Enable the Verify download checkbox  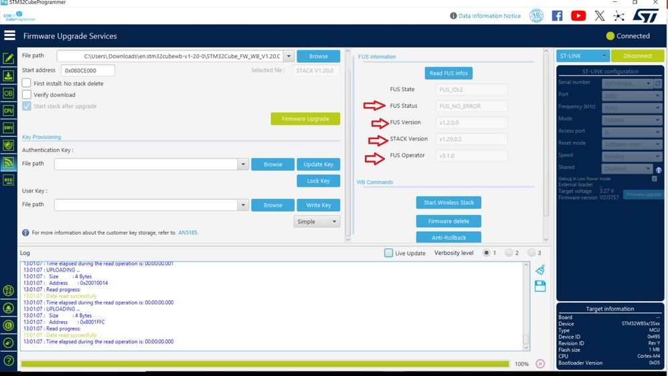[x=26, y=94]
